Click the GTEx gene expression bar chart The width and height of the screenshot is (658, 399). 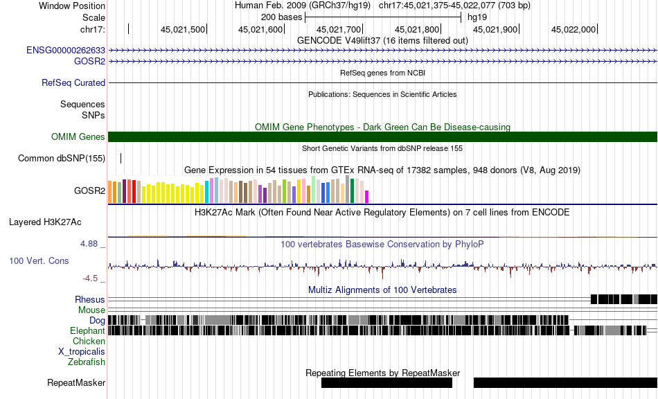238,190
